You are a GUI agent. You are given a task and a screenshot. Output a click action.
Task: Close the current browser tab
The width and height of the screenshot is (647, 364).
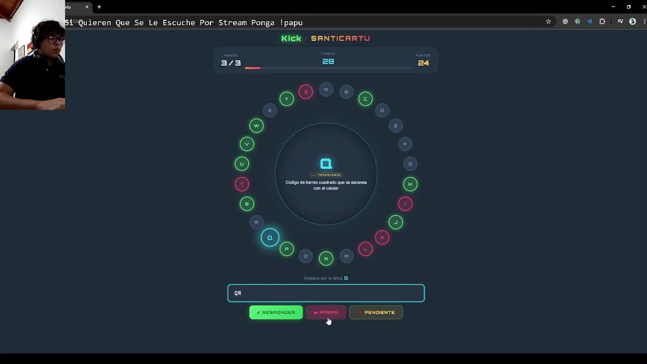point(87,7)
